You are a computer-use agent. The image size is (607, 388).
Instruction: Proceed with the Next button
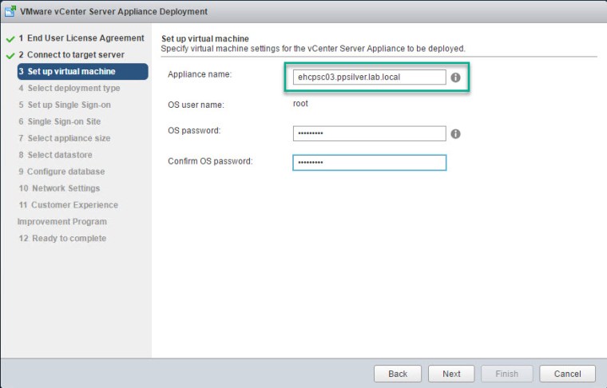pos(451,374)
